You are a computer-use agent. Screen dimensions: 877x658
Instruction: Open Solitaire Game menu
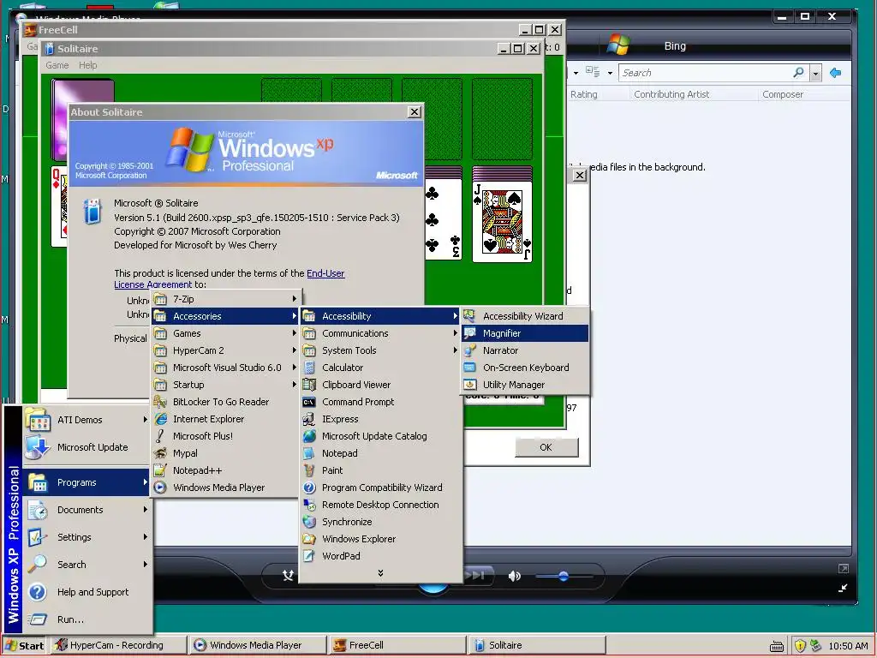(x=57, y=65)
